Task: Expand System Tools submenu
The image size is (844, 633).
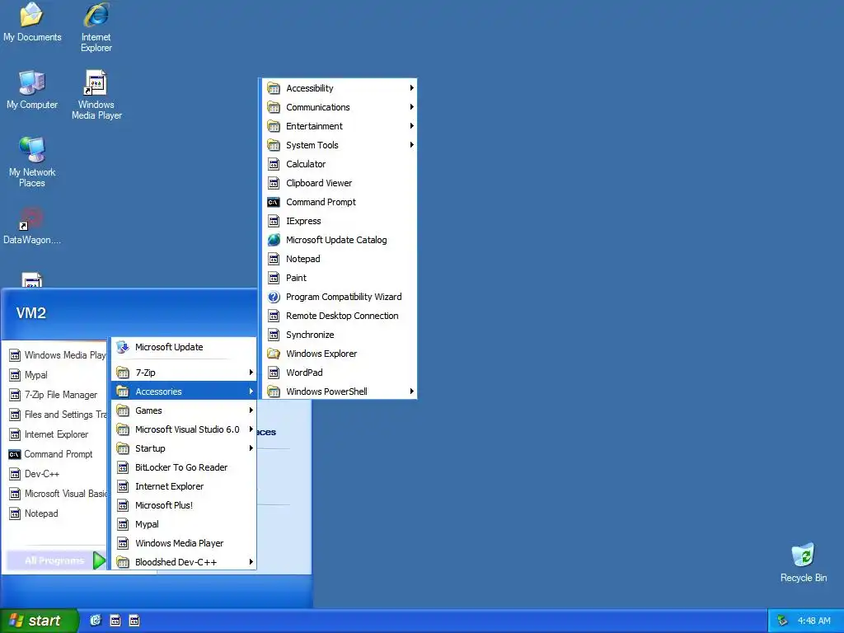Action: 340,145
